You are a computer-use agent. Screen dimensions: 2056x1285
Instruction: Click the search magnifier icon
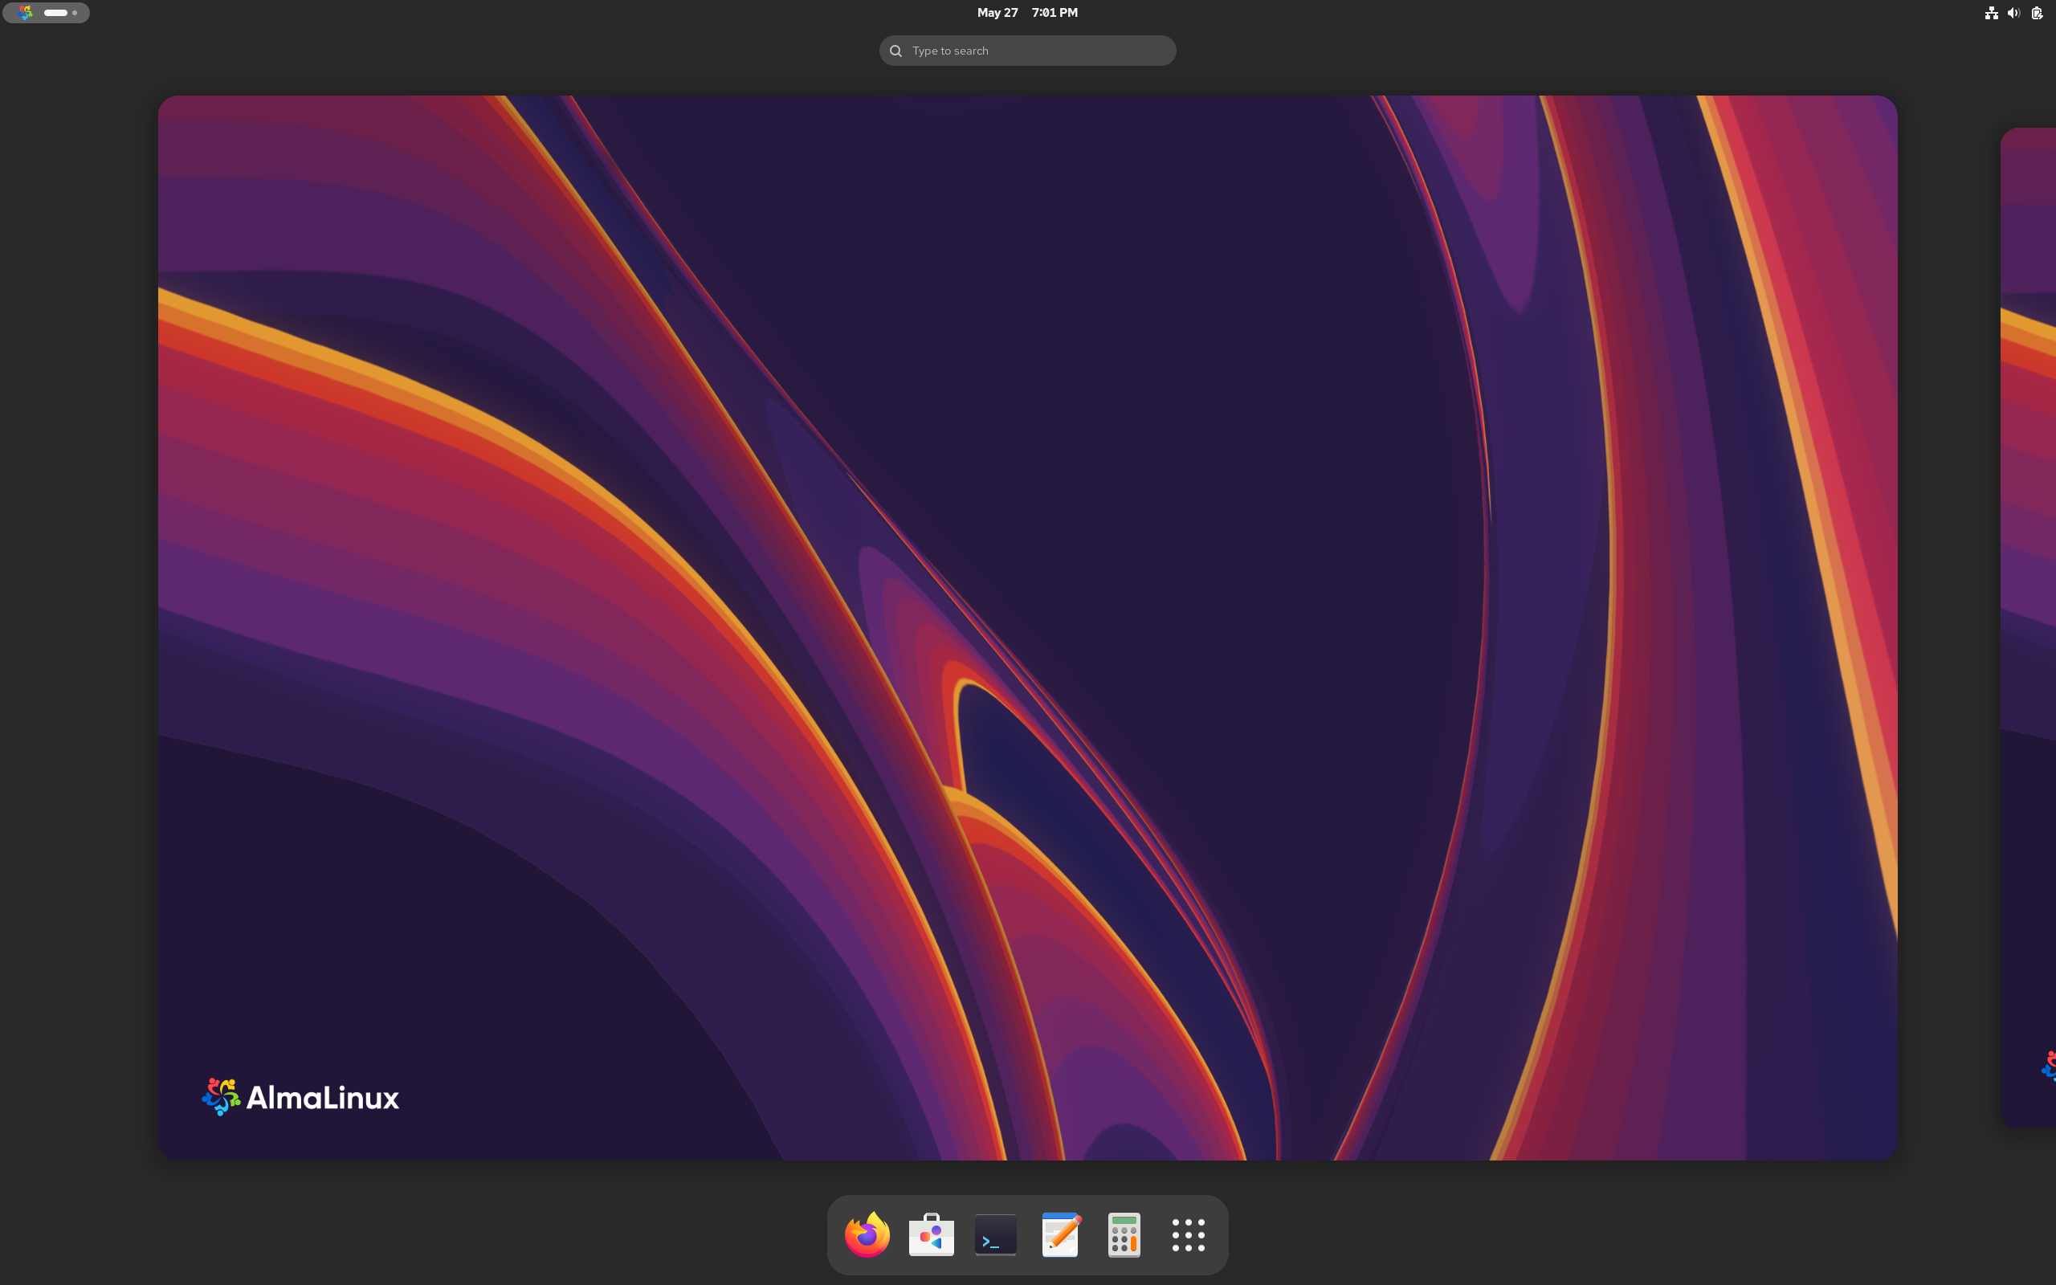tap(895, 50)
